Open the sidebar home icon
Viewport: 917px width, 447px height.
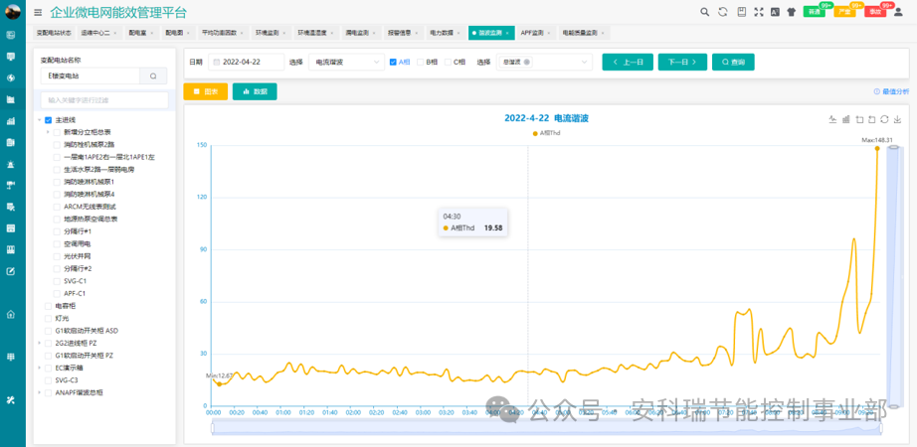pos(11,314)
